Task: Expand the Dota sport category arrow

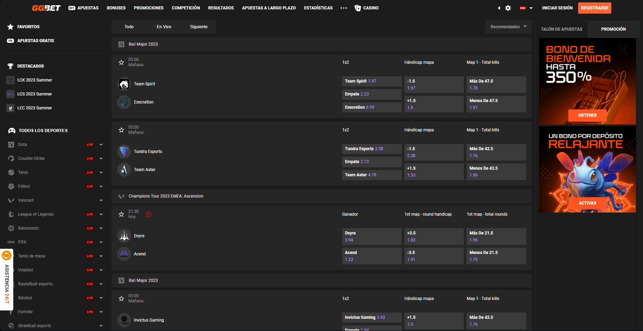Action: point(101,145)
